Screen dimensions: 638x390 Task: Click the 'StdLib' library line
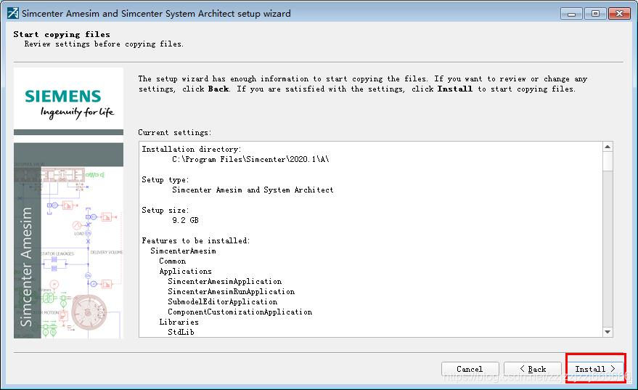181,332
